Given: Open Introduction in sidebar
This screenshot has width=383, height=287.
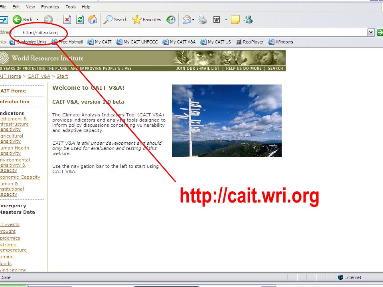Looking at the screenshot, I should tap(15, 102).
